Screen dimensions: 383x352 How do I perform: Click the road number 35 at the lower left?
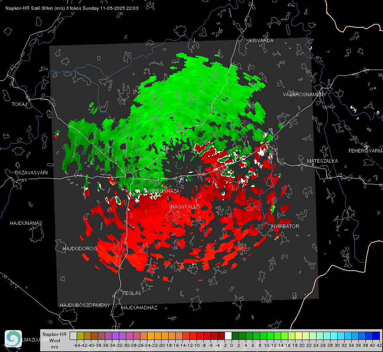[x=5, y=276]
